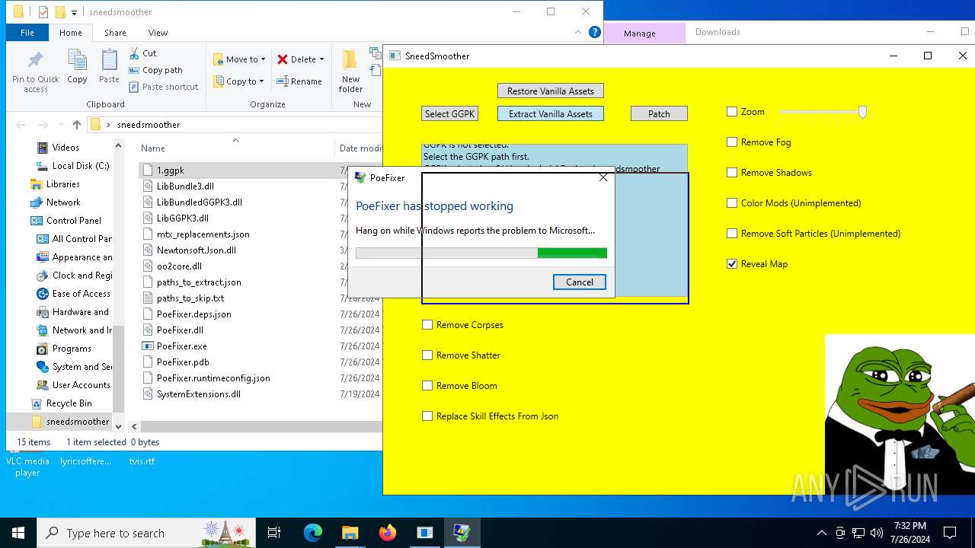Select the 1.ggpk file

pos(171,170)
